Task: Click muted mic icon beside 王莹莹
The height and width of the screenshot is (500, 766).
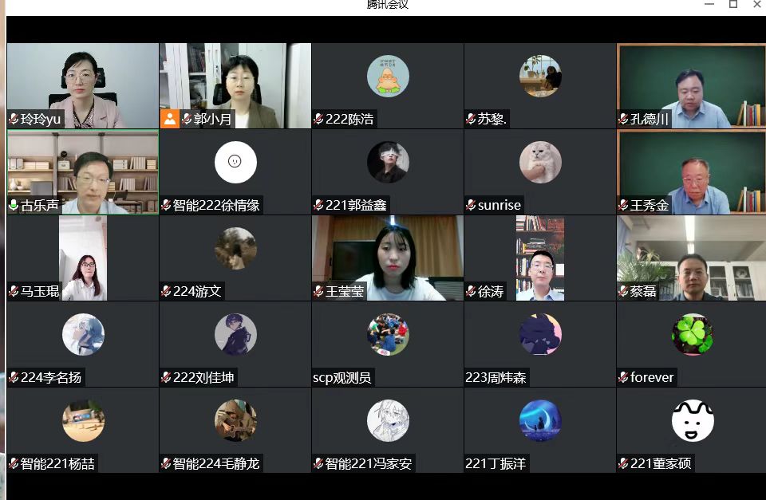Action: (318, 292)
